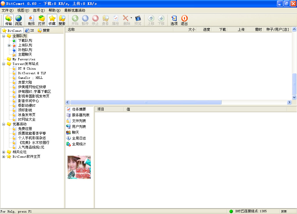This screenshot has width=297, height=214.
Task: Select 下载队列 in the tree
Action: (25, 41)
